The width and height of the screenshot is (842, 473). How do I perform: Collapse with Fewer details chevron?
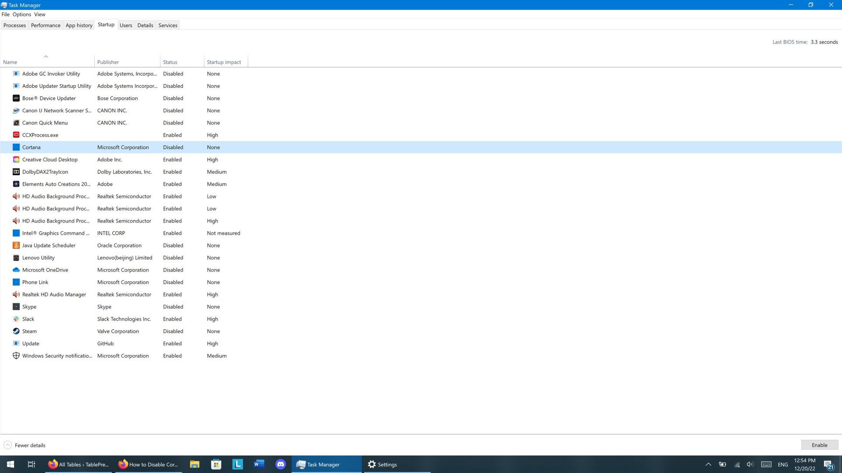click(7, 445)
